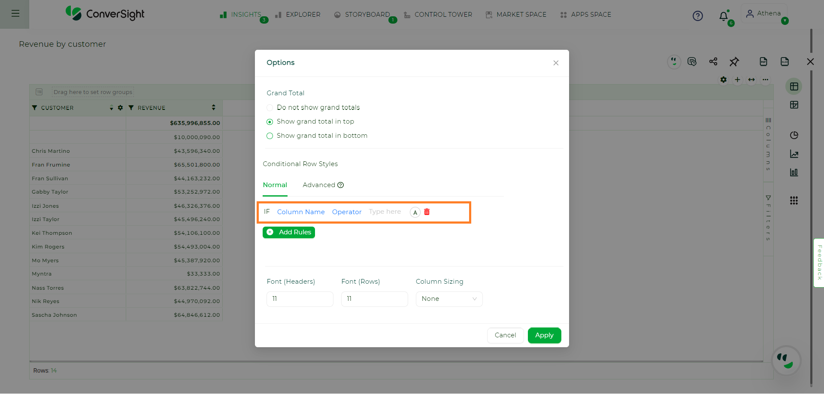Viewport: 824px width, 394px height.
Task: Open the hamburger menu
Action: 15,14
